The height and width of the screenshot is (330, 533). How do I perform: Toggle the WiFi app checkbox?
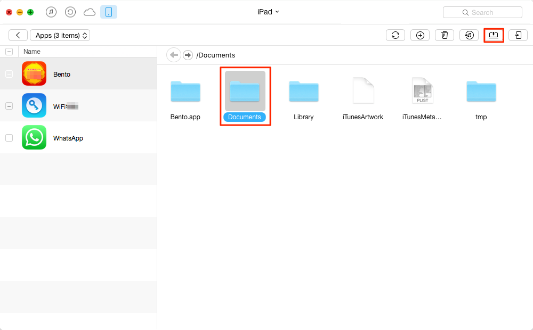coord(9,106)
